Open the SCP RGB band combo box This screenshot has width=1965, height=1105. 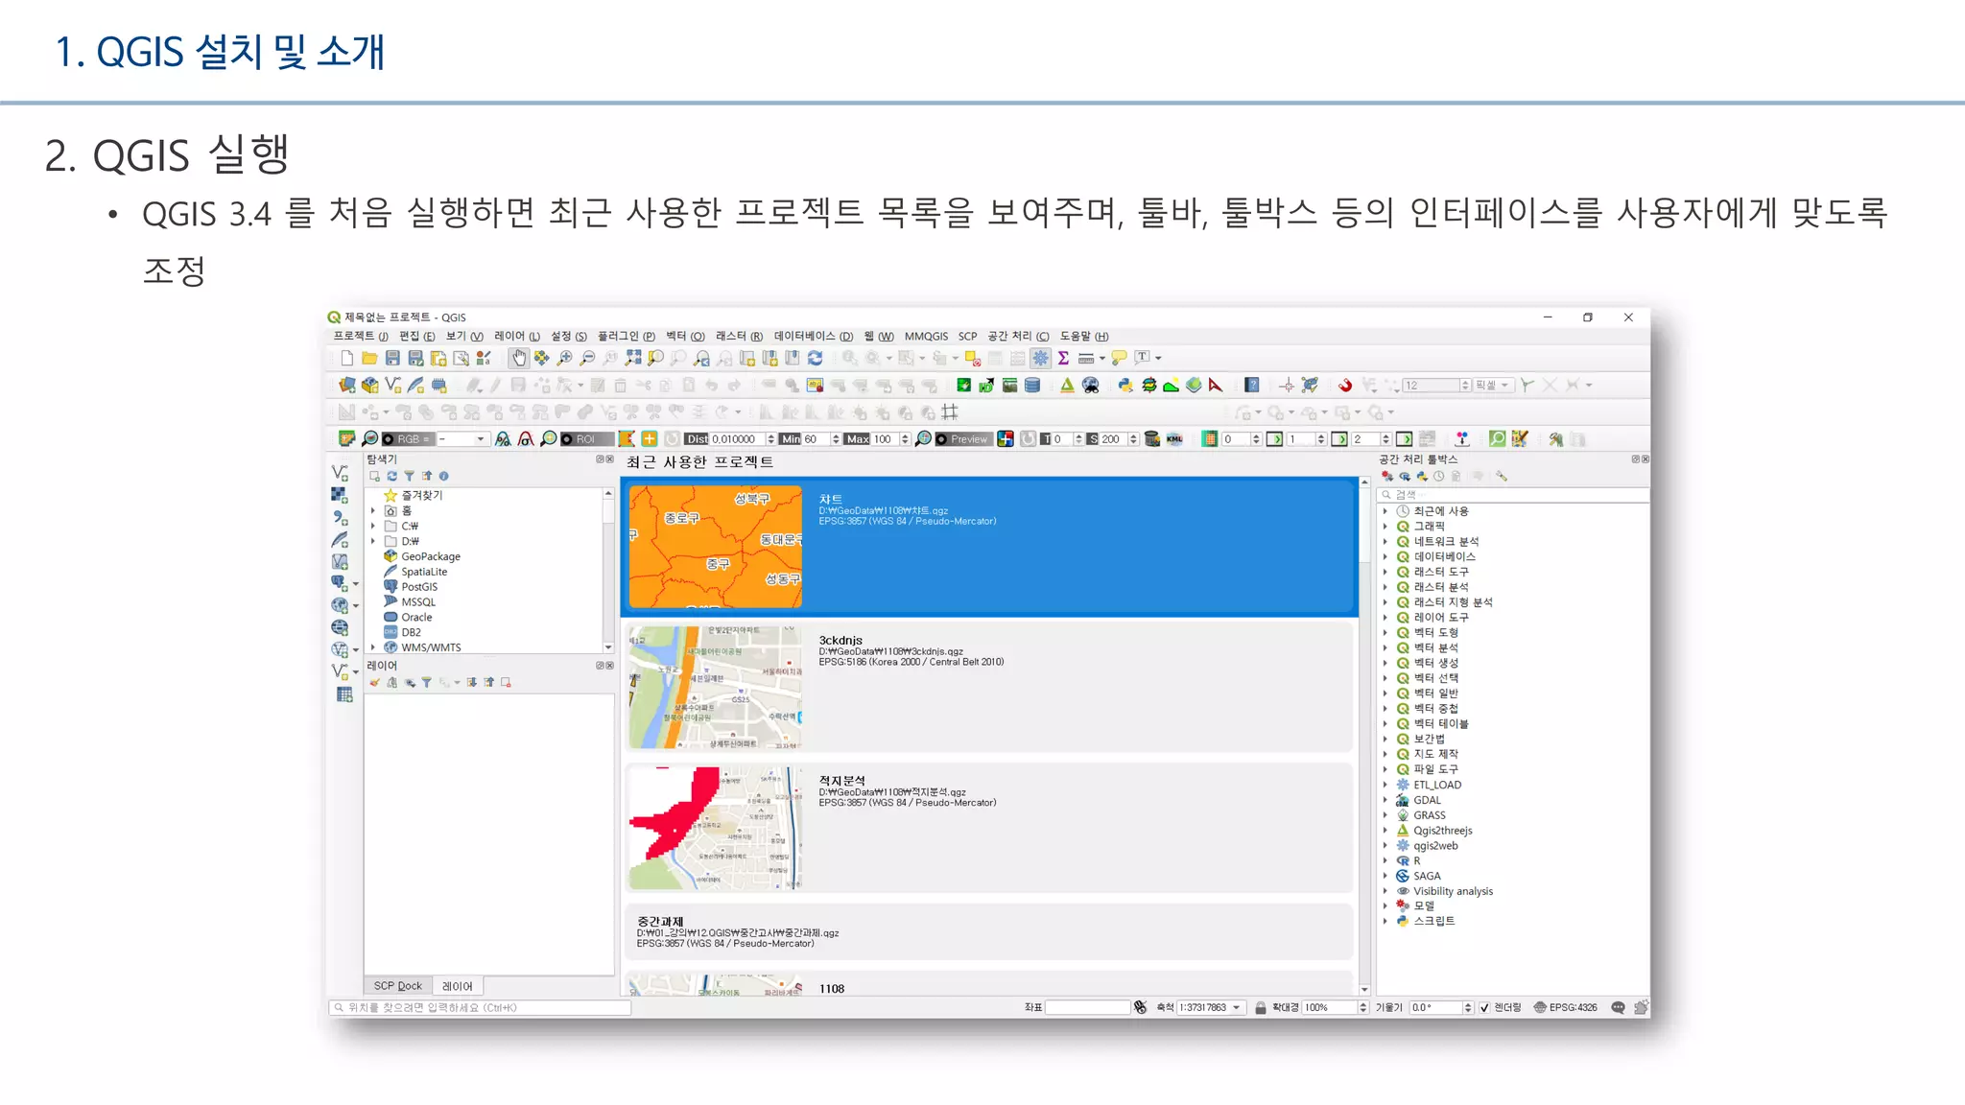click(x=462, y=439)
